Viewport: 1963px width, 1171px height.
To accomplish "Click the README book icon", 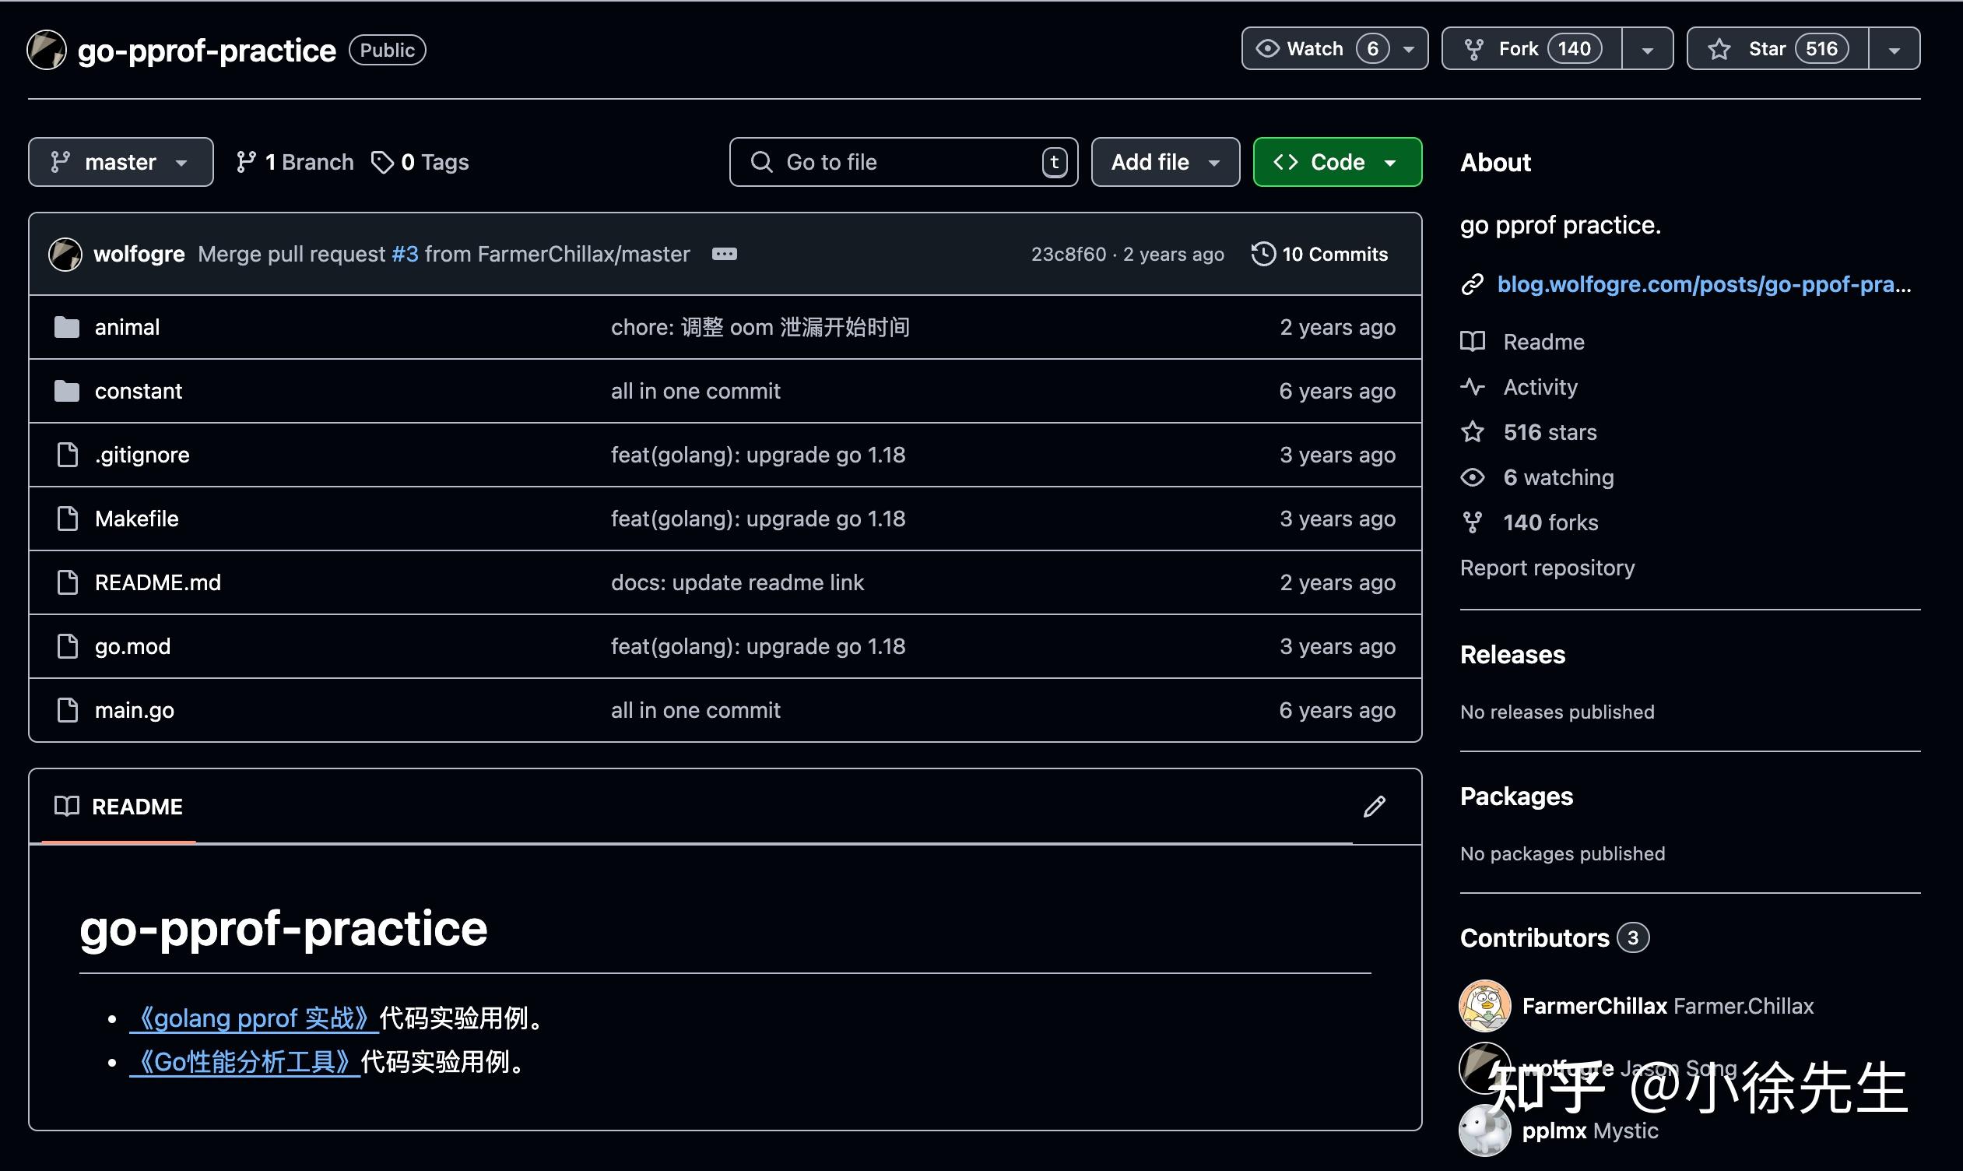I will (x=66, y=807).
